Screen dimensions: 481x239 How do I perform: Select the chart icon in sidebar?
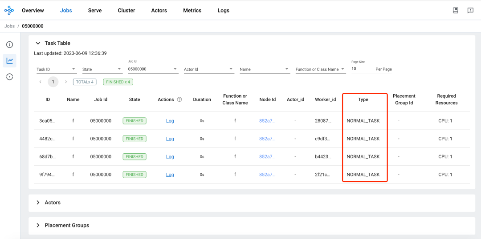(9, 60)
